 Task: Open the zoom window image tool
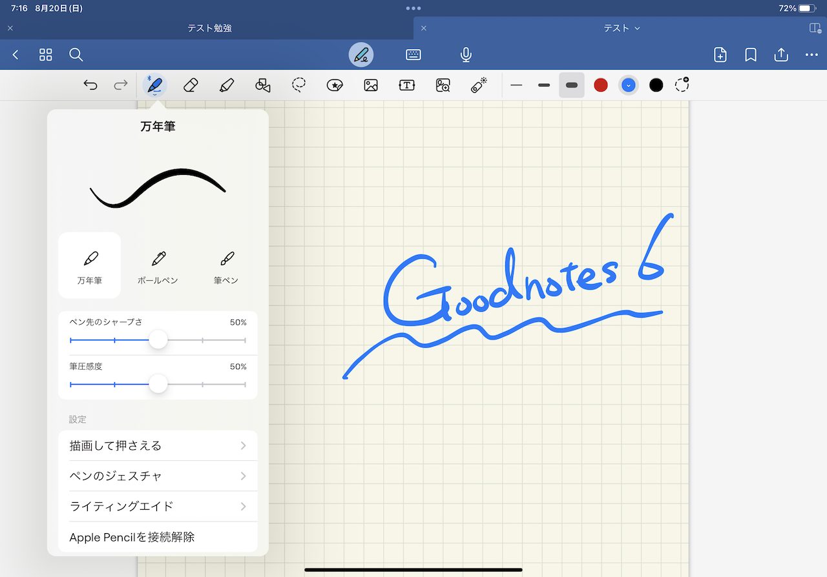pyautogui.click(x=443, y=85)
